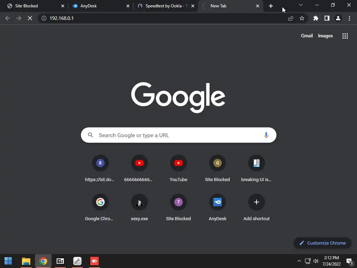
Task: Share this page icon
Action: click(x=291, y=18)
